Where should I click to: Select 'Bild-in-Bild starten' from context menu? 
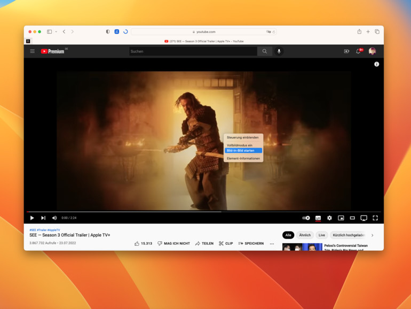pyautogui.click(x=243, y=151)
